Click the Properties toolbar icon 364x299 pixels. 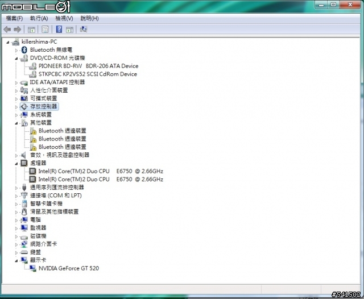click(x=45, y=30)
